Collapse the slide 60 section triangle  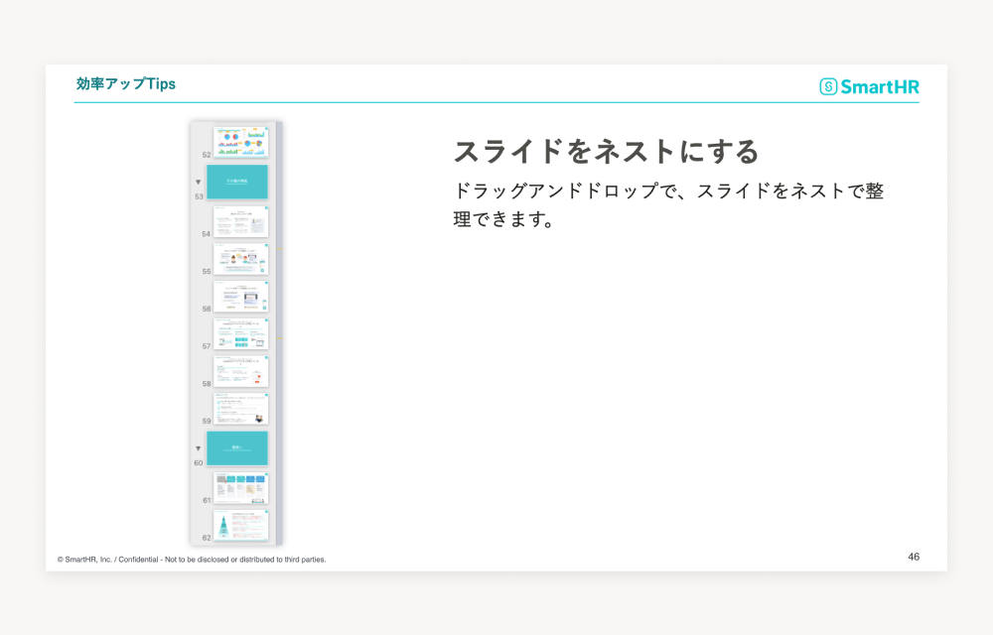pyautogui.click(x=199, y=448)
